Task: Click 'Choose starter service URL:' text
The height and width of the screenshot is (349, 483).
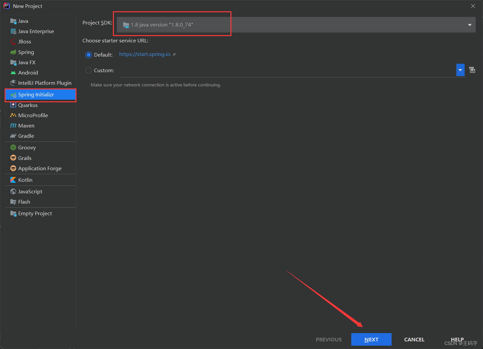Action: click(115, 41)
